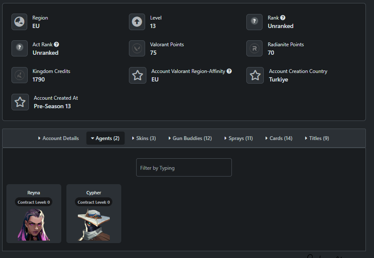The image size is (374, 258).
Task: Switch to the Sprays (11) tab
Action: click(239, 138)
